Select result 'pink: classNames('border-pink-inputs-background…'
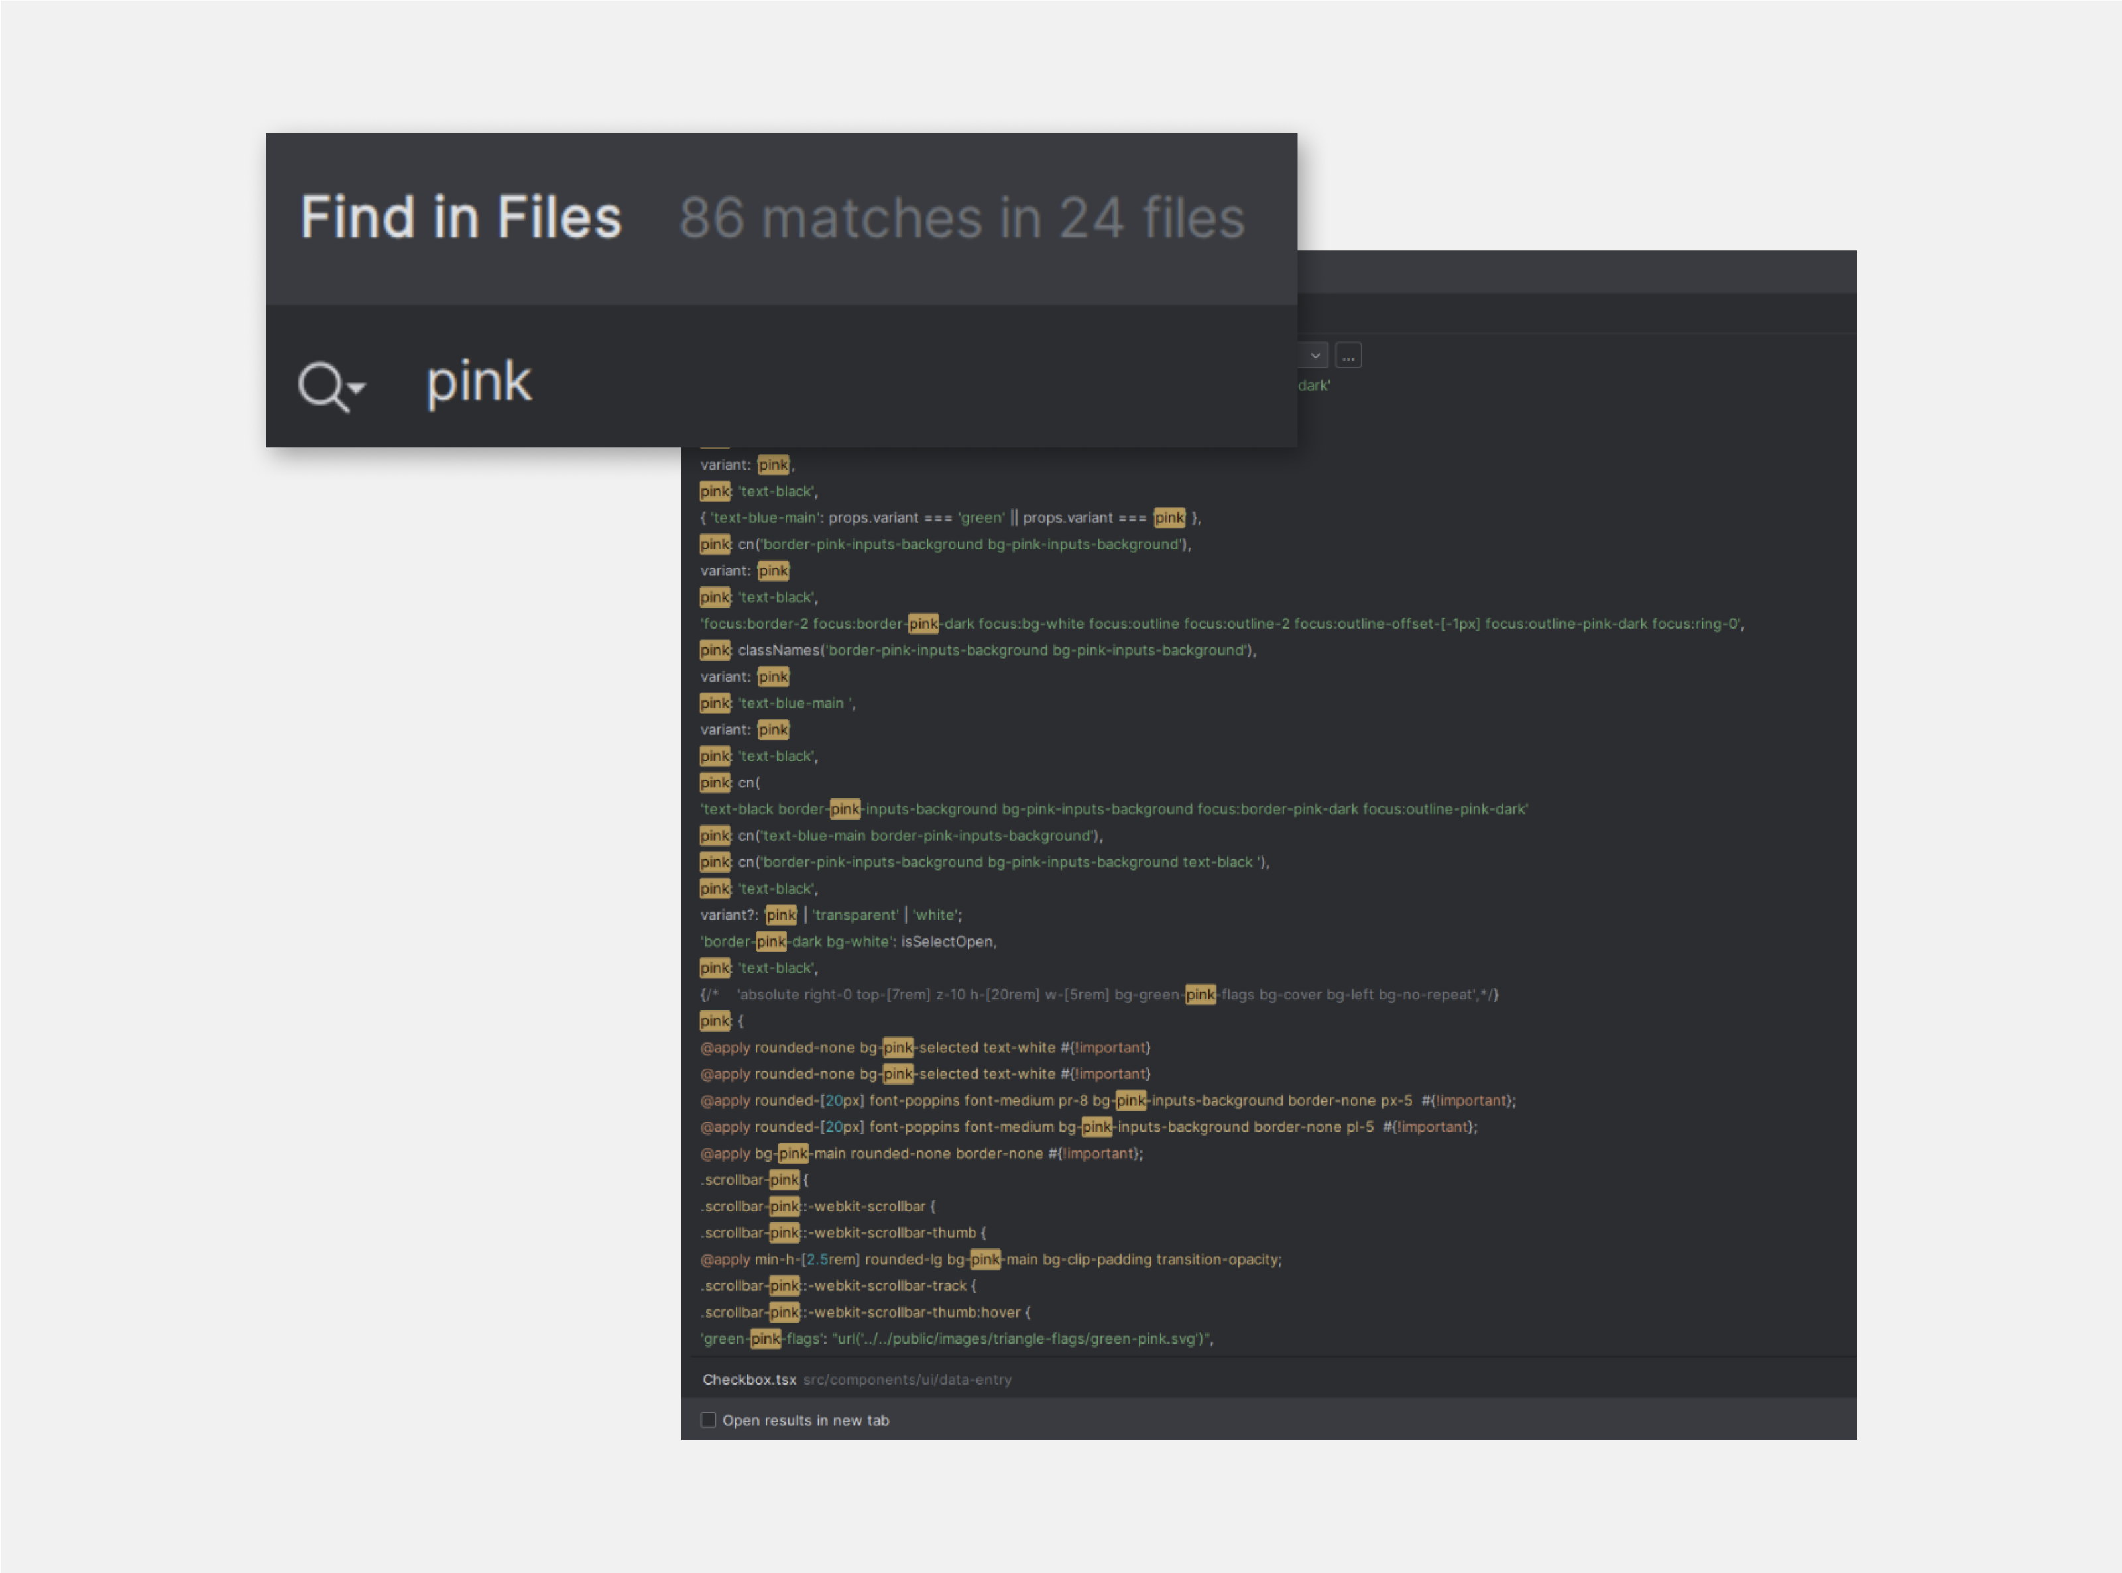2122x1573 pixels. pos(978,651)
